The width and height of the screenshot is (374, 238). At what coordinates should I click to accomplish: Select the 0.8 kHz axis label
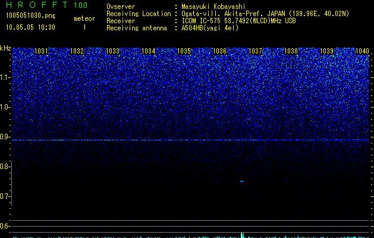(x=4, y=167)
